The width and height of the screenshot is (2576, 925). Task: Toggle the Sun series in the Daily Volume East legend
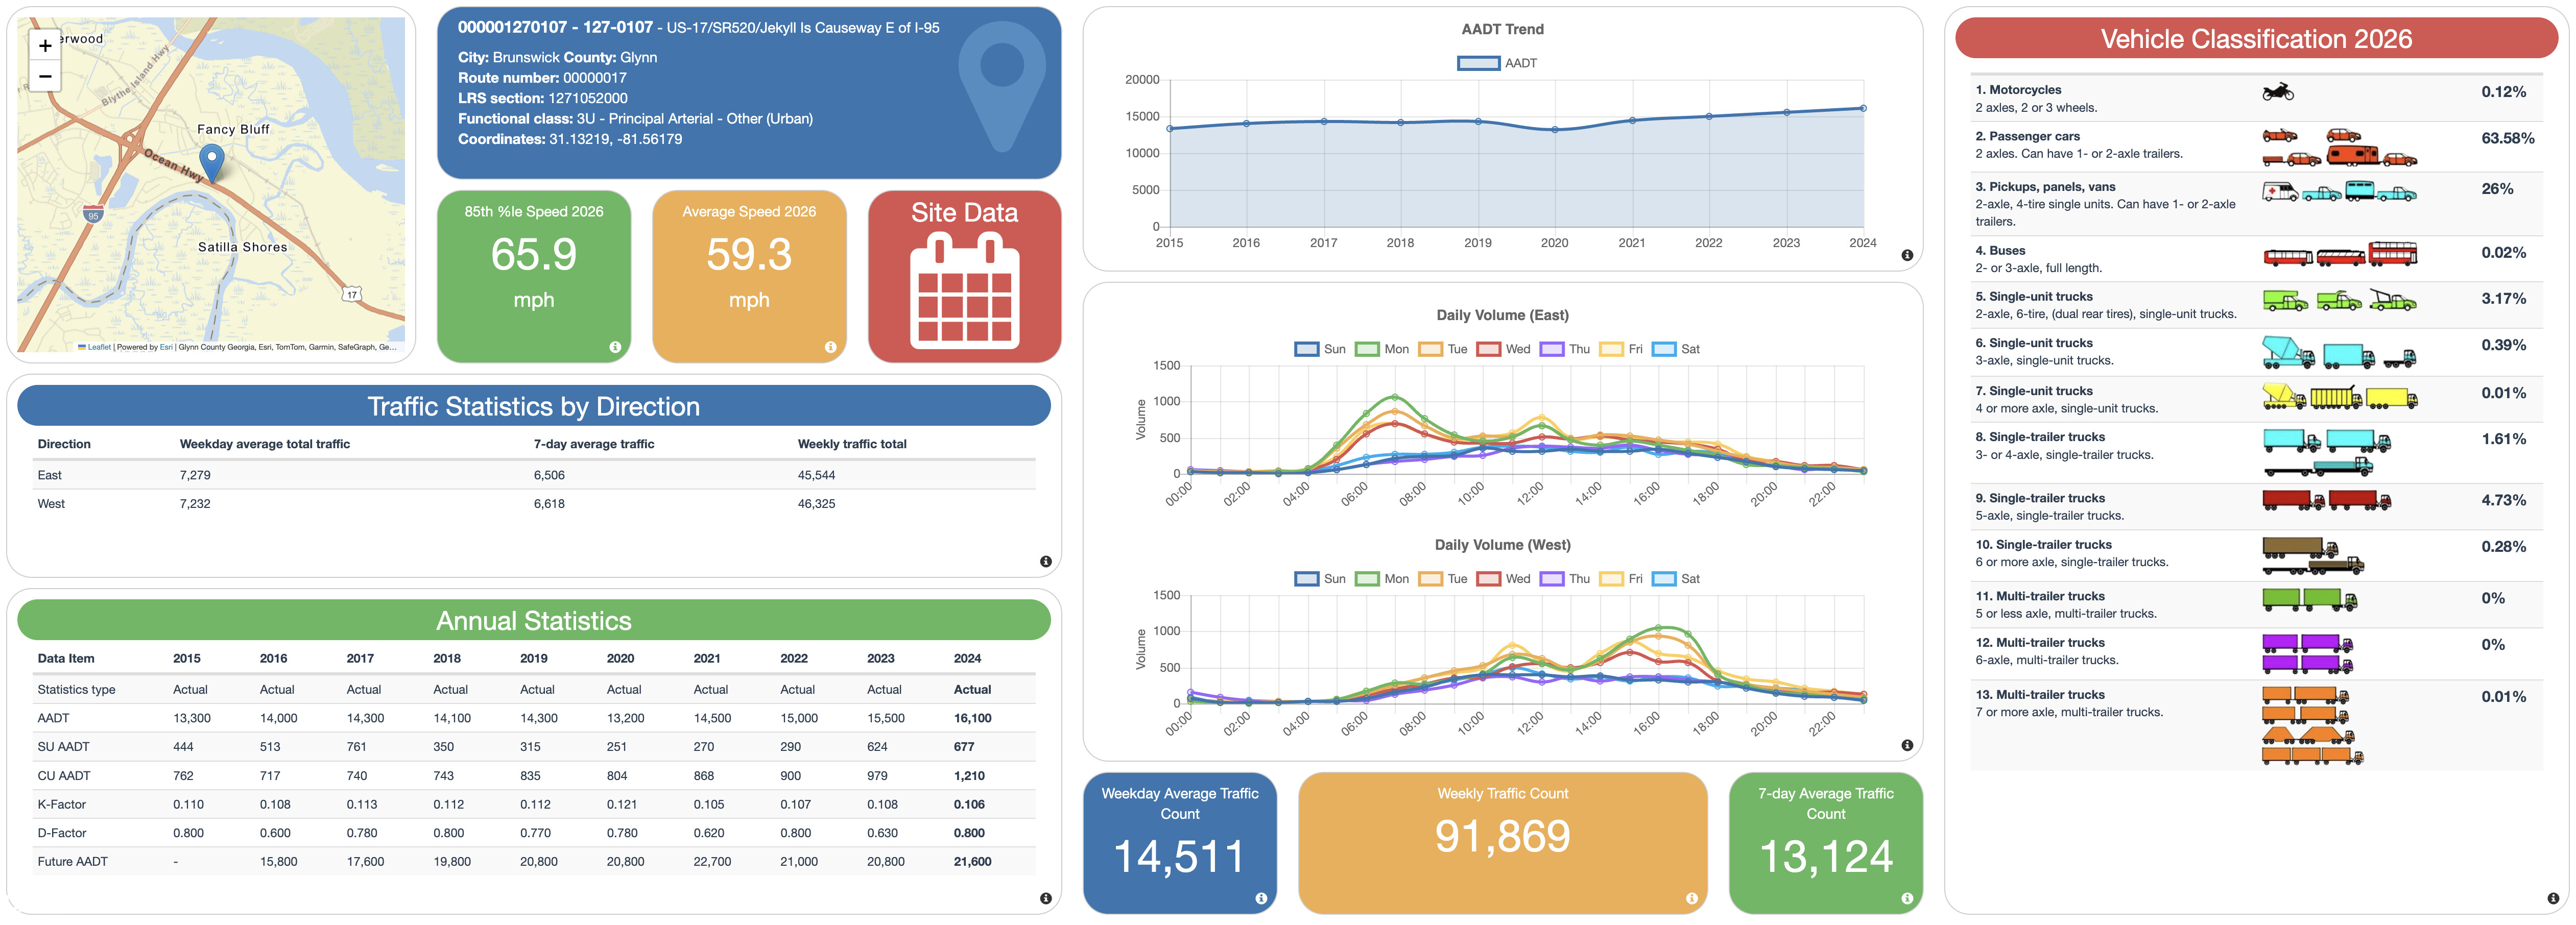[1306, 349]
